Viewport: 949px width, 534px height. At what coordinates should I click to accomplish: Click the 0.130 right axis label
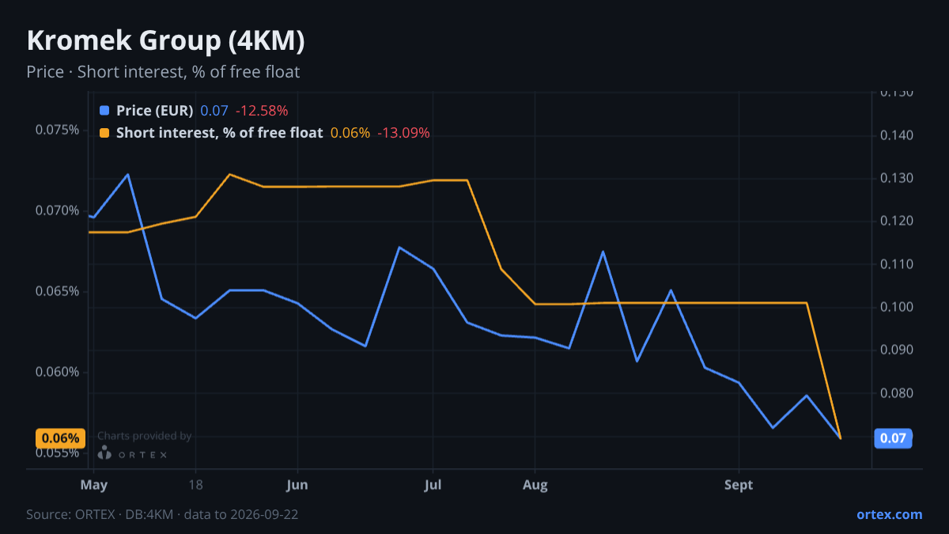coord(896,178)
